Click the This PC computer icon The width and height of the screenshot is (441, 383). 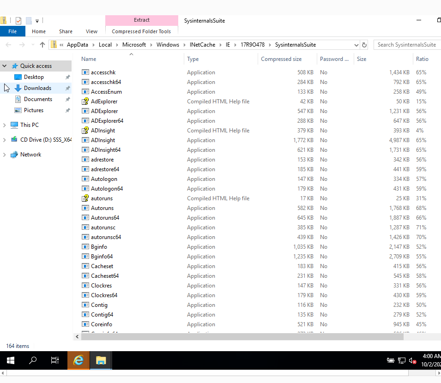click(x=14, y=125)
